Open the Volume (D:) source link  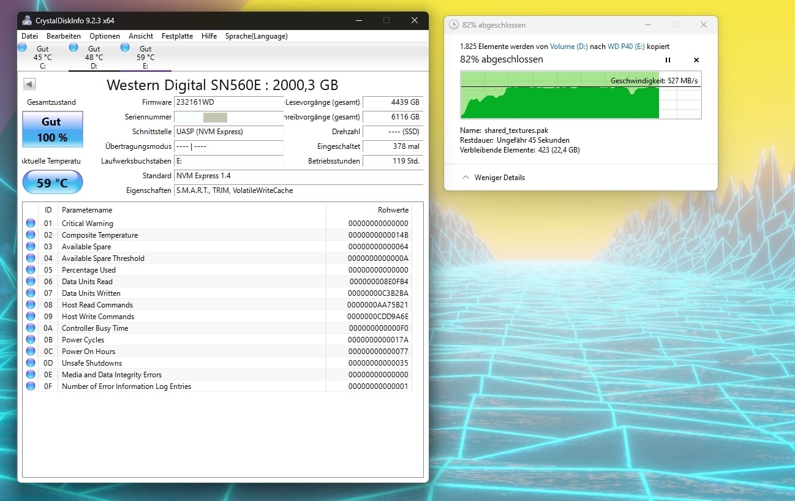pyautogui.click(x=569, y=47)
